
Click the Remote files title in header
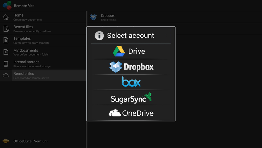point(24,6)
